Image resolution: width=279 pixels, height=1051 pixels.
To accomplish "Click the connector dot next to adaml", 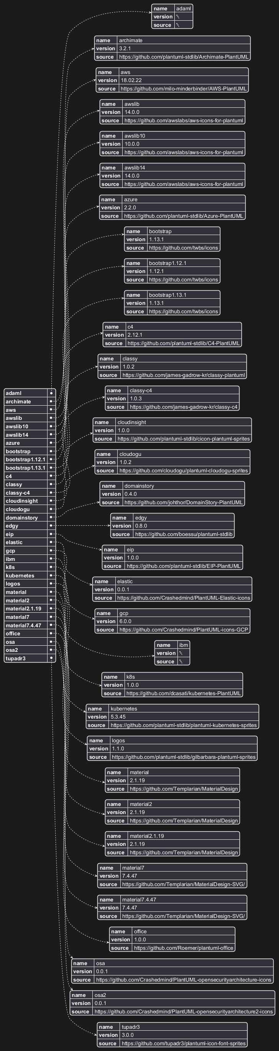I will point(51,393).
